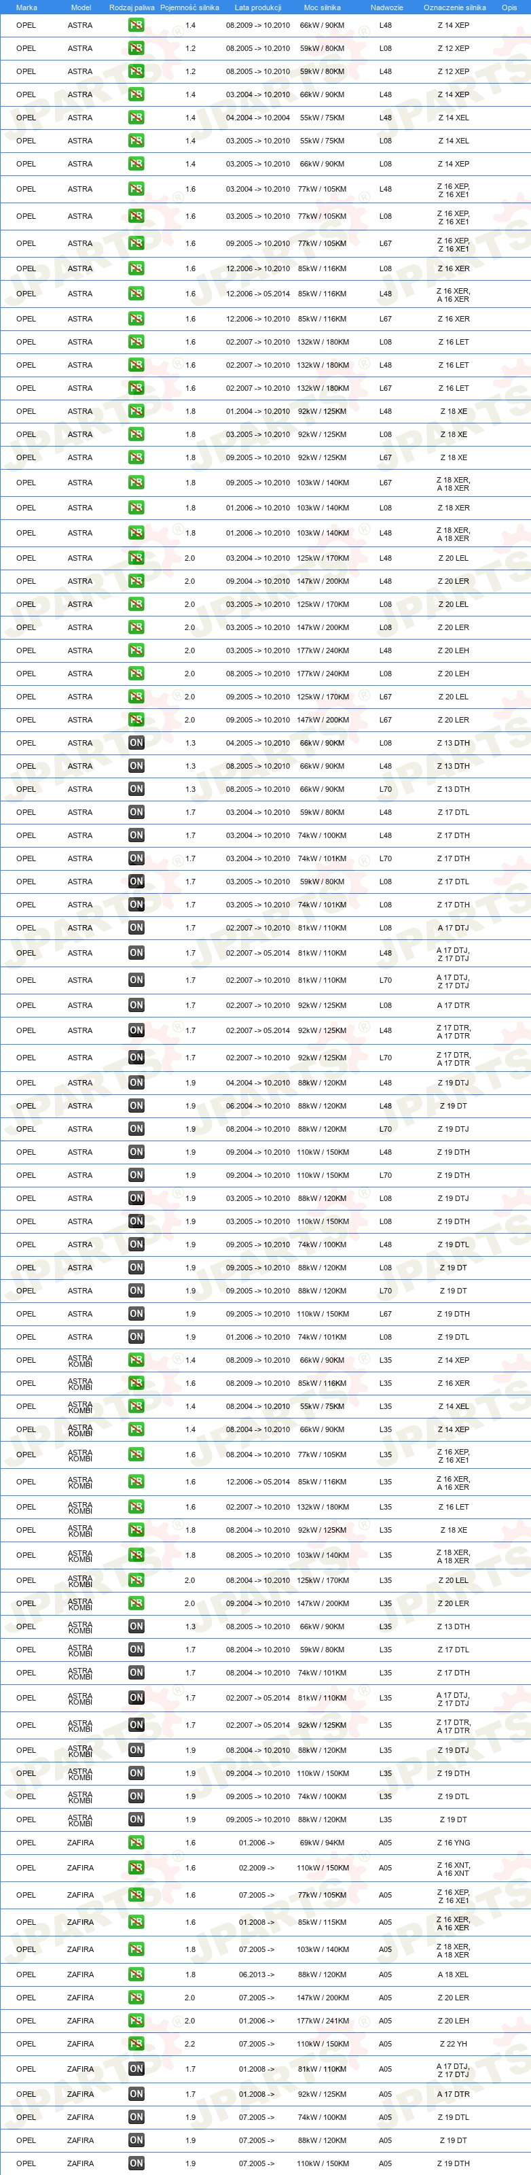Select L70 body cell in Z 13 DTH row
Screen dimensions: 531x2175
click(x=385, y=788)
